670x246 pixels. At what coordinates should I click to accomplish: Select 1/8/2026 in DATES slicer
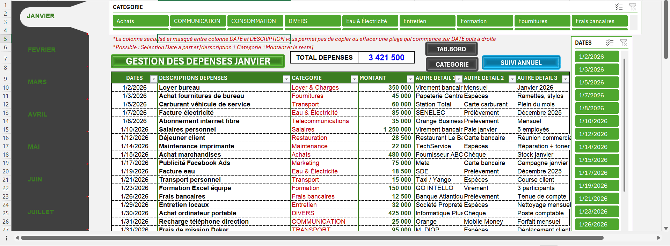click(597, 108)
